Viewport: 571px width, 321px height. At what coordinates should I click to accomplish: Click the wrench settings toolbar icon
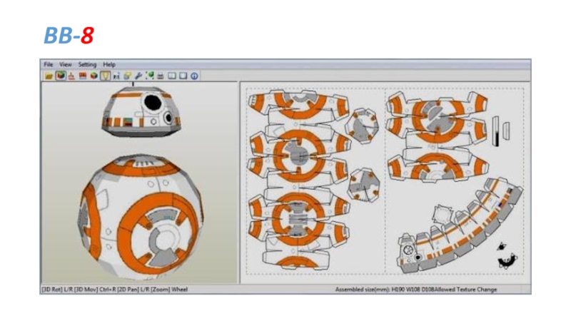138,76
